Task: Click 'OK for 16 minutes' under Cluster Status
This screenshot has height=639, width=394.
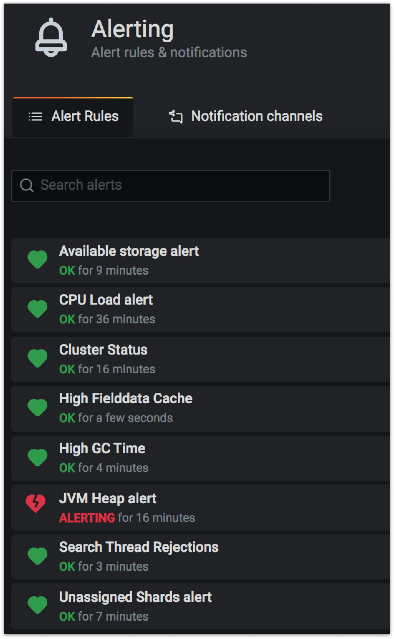Action: (x=107, y=369)
